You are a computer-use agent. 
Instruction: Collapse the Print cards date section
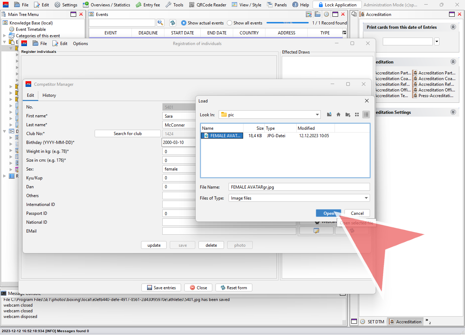tap(453, 27)
